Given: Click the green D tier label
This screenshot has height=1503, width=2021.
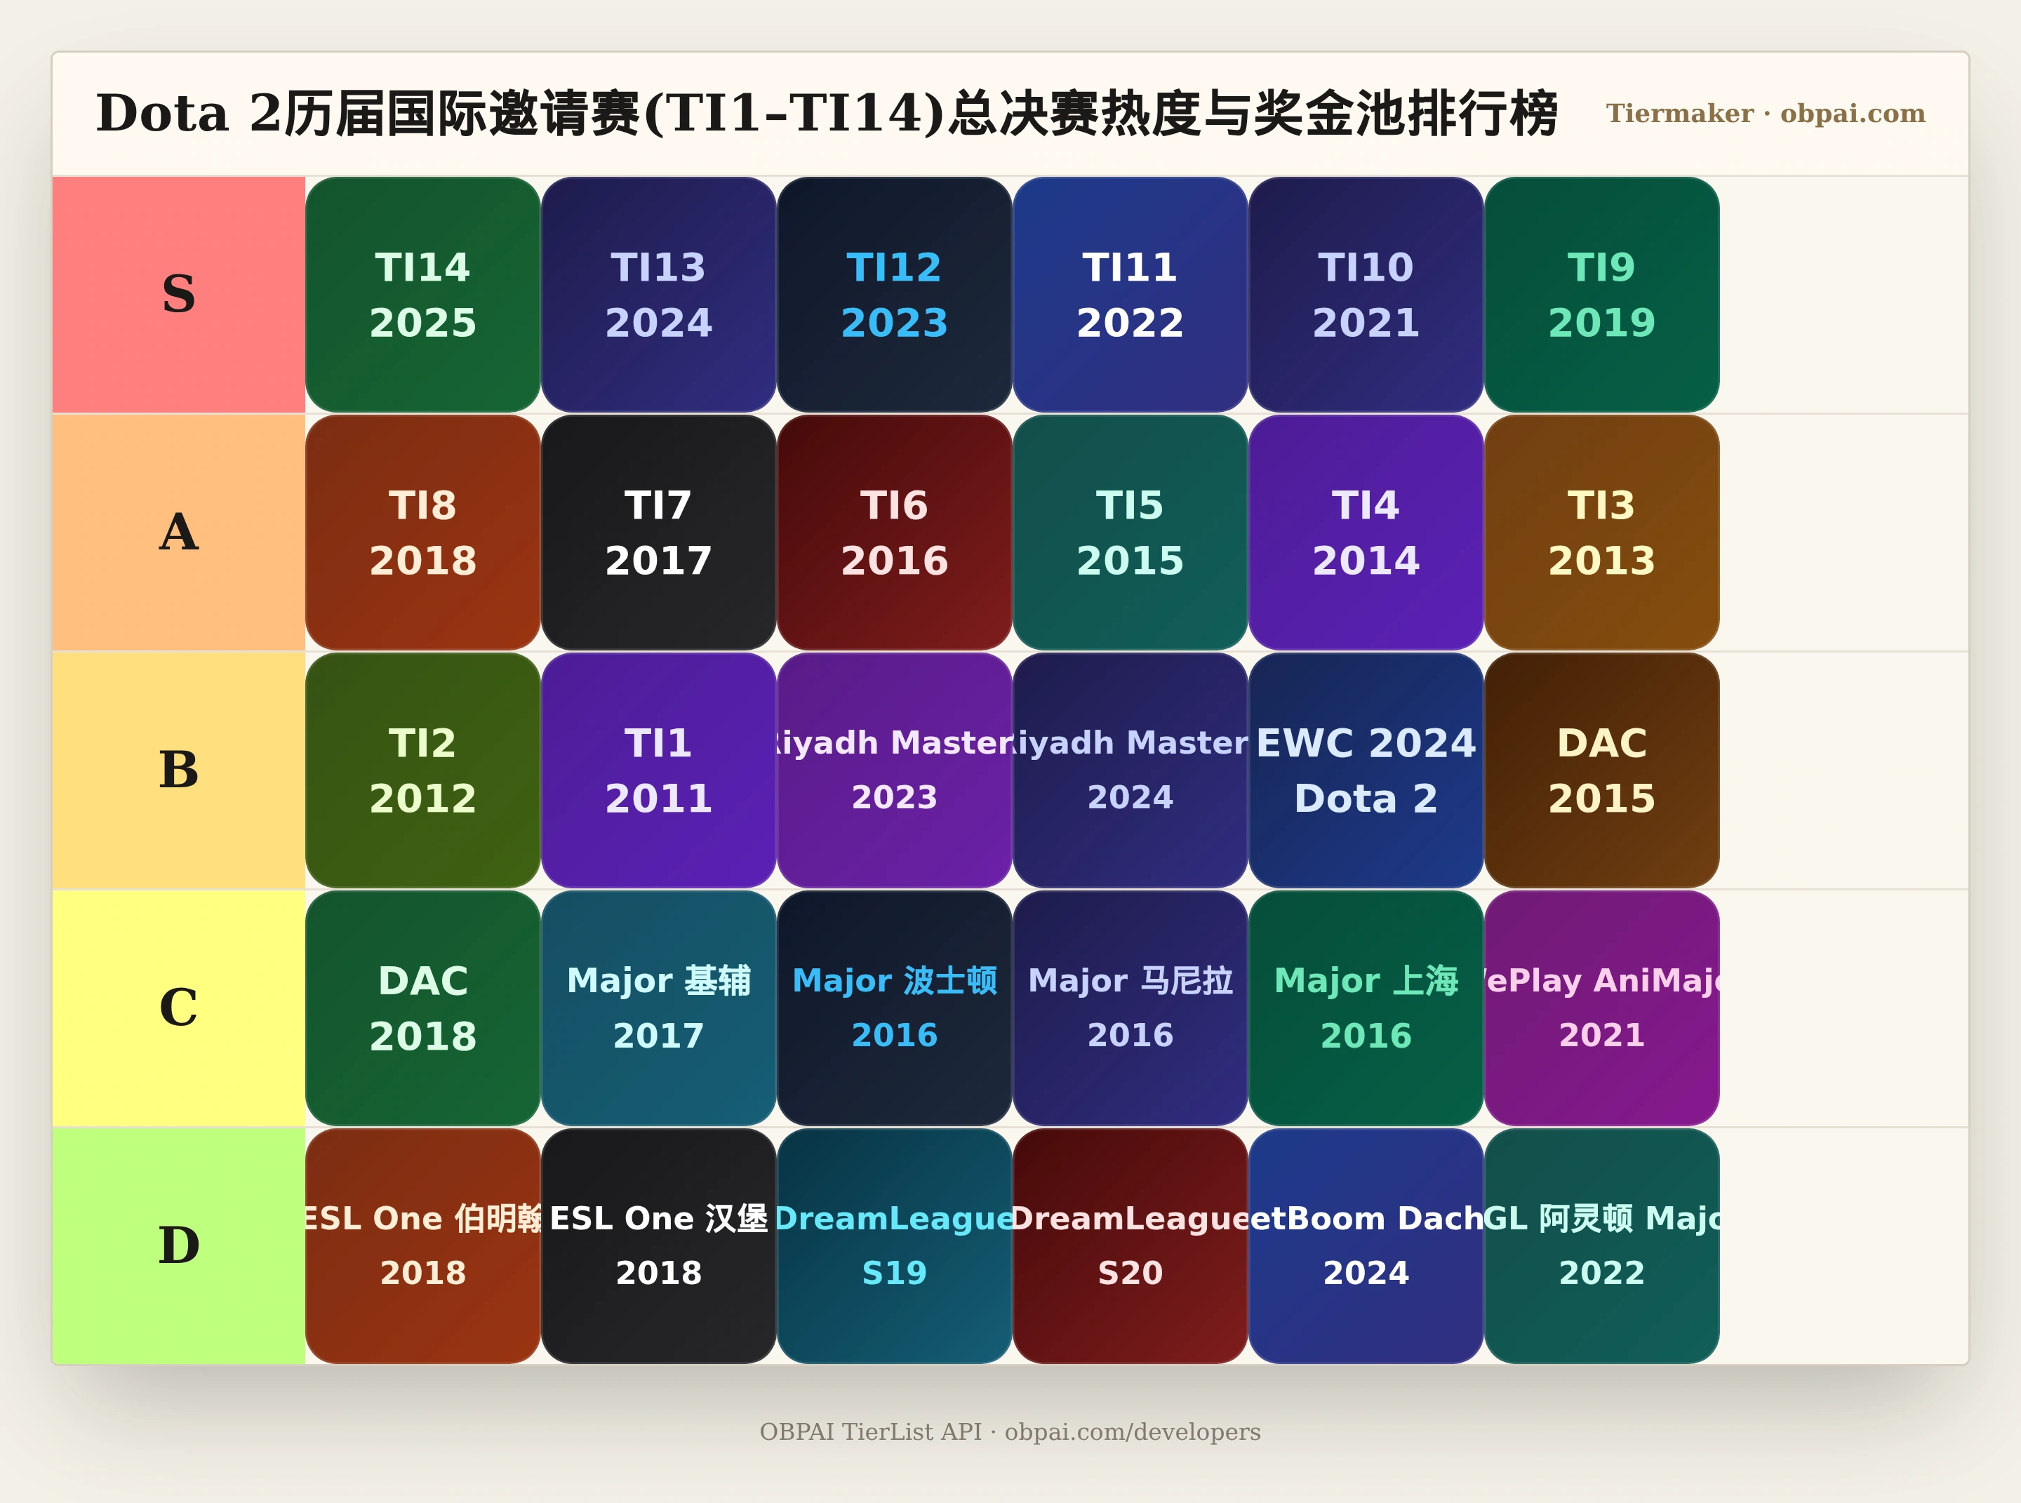Looking at the screenshot, I should 179,1245.
